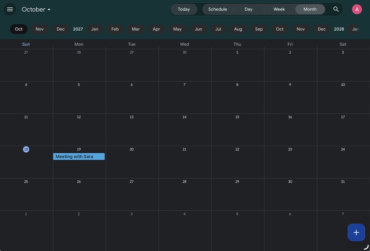Jump to Today
The width and height of the screenshot is (370, 251).
pos(184,9)
